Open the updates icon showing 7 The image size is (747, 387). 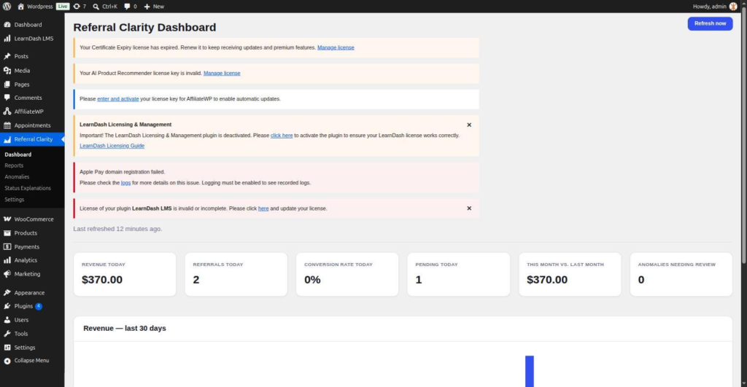(76, 6)
